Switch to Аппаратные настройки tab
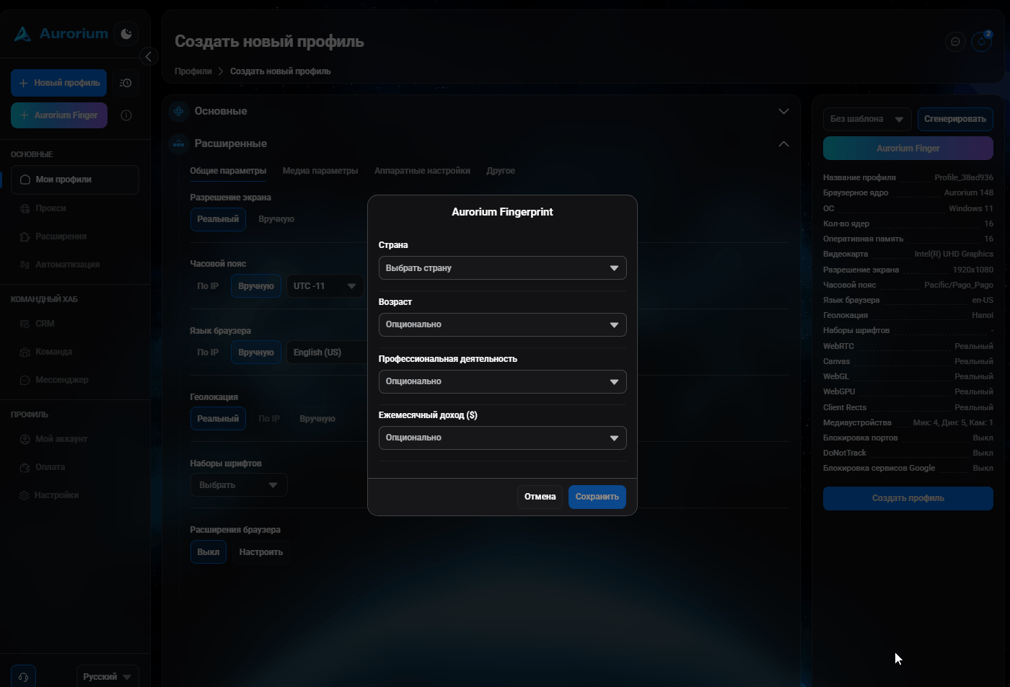This screenshot has height=687, width=1010. [x=422, y=171]
